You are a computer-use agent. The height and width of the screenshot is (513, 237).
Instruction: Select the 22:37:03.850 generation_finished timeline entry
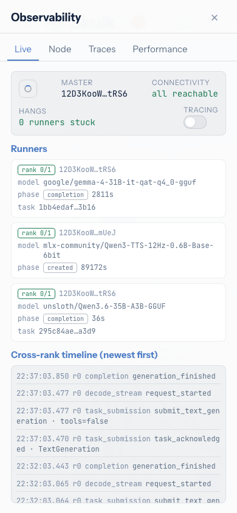[118, 376]
